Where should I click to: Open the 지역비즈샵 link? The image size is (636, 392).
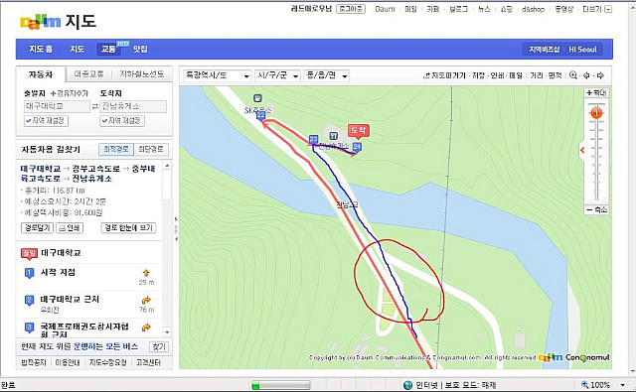click(x=544, y=50)
